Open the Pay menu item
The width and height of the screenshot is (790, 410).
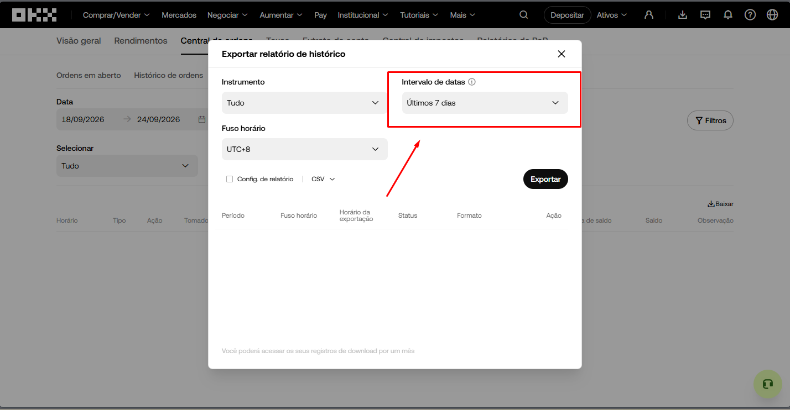click(x=320, y=15)
